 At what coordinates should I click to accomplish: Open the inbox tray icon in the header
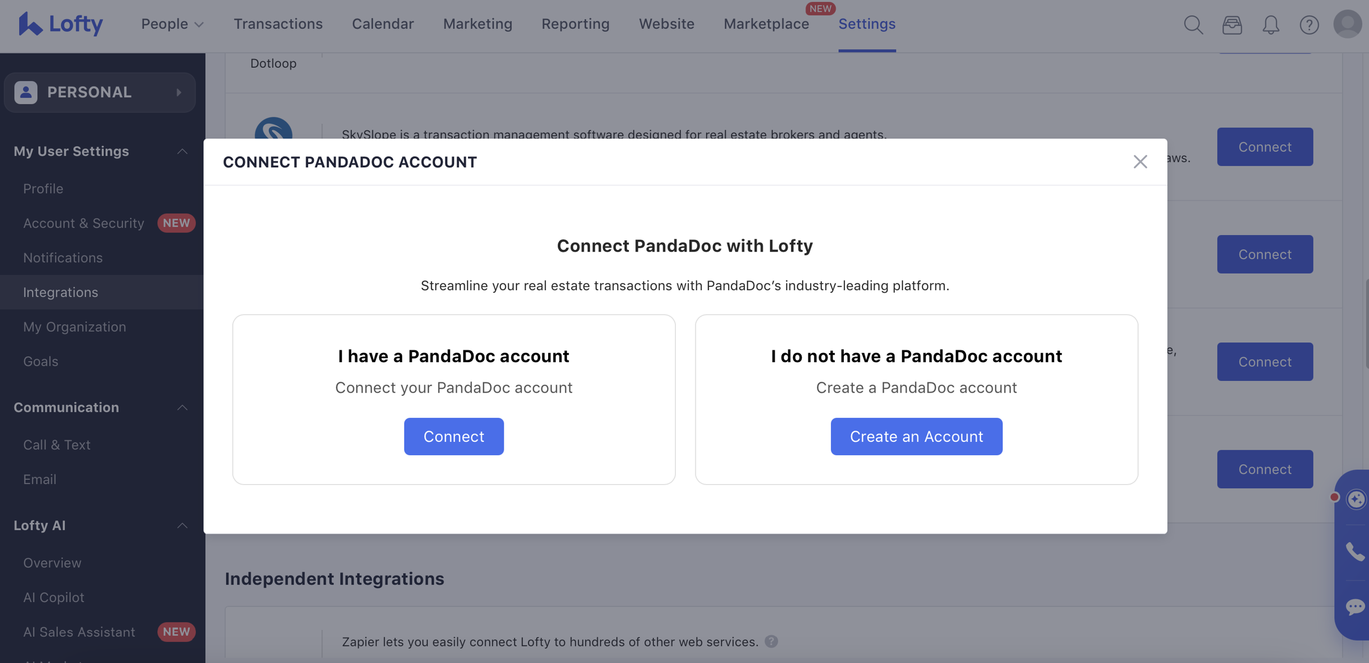[x=1232, y=25]
